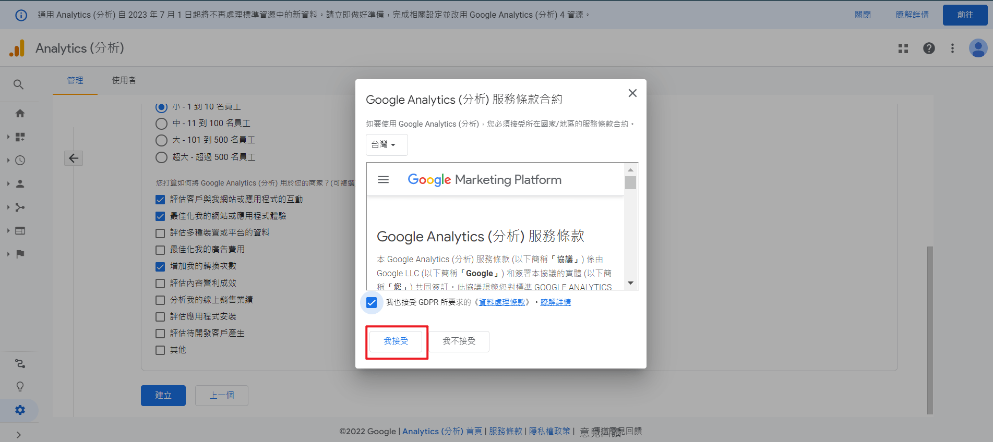The width and height of the screenshot is (993, 442).
Task: Open the Acquisition arrows icon
Action: (x=20, y=207)
